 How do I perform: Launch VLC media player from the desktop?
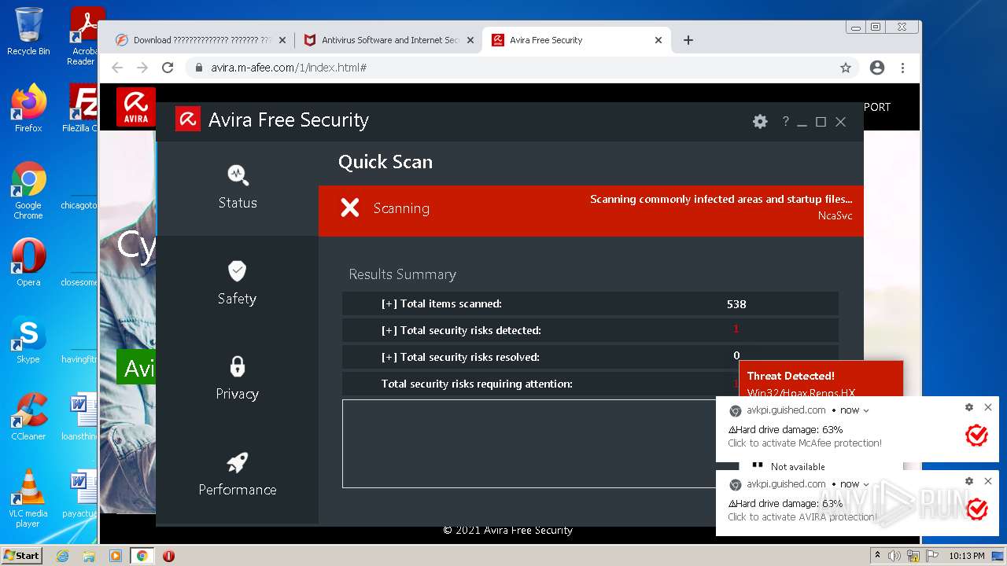(x=28, y=498)
